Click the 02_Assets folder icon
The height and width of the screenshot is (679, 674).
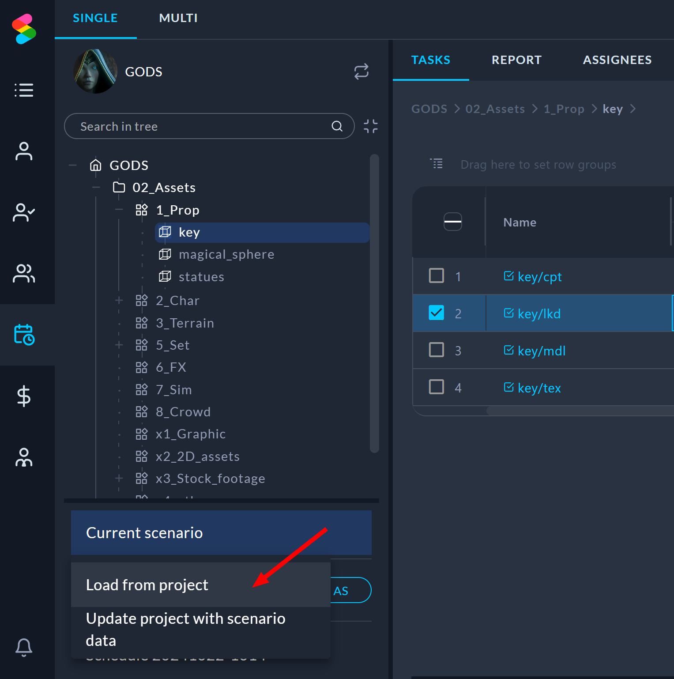(x=119, y=187)
